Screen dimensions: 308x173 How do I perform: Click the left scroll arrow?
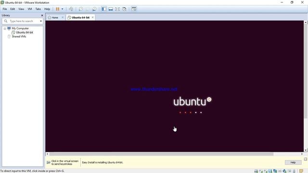coord(47,154)
